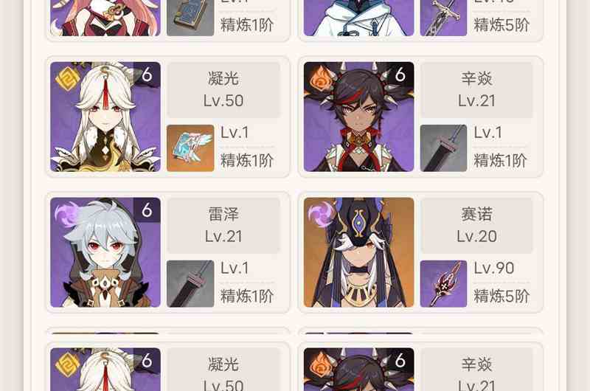Select the 雷泽 Lv.21 name label
The image size is (590, 391).
[x=223, y=226]
